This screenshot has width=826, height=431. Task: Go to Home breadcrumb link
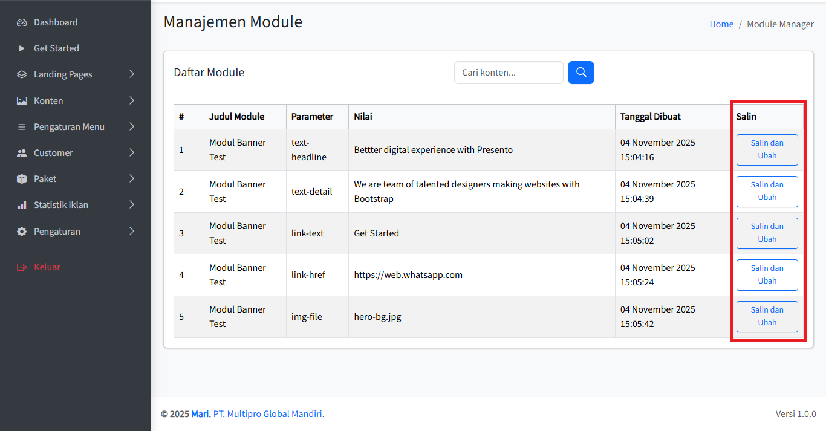point(721,24)
